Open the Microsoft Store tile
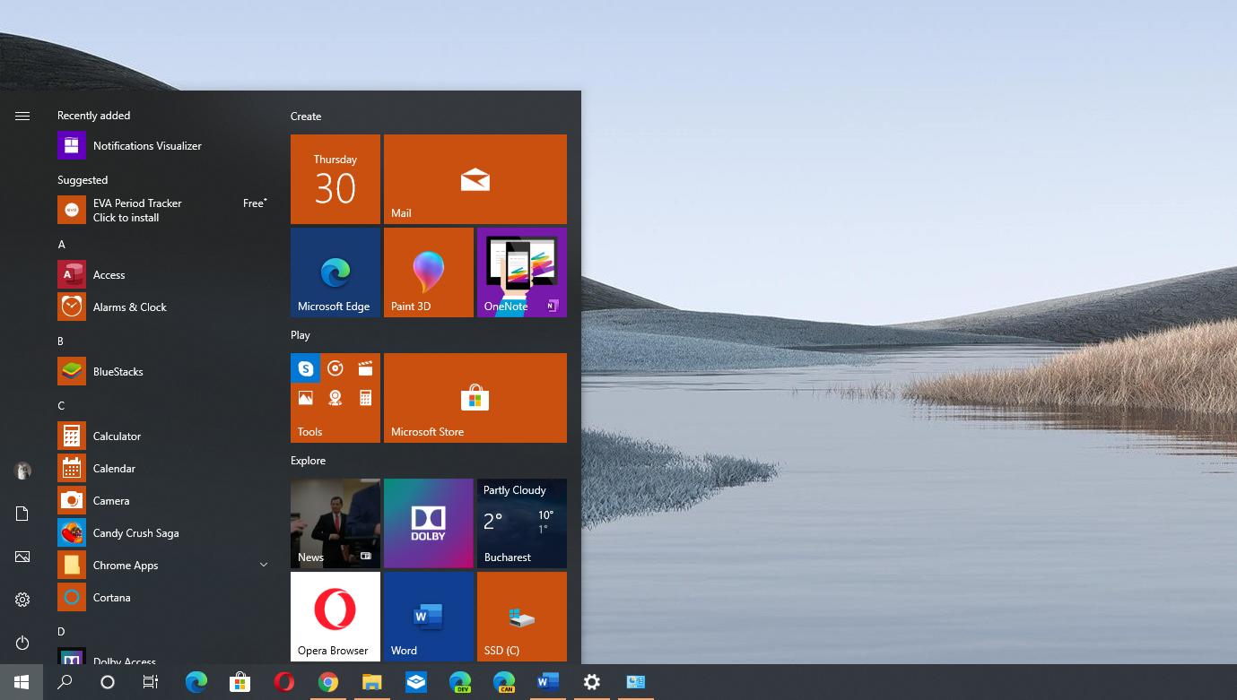This screenshot has width=1237, height=700. pos(475,398)
